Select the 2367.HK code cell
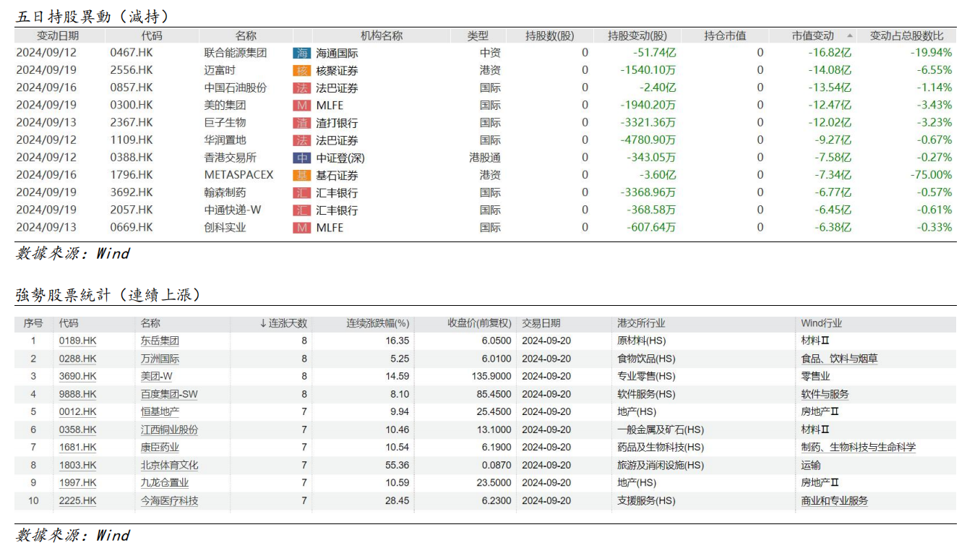 click(x=132, y=123)
